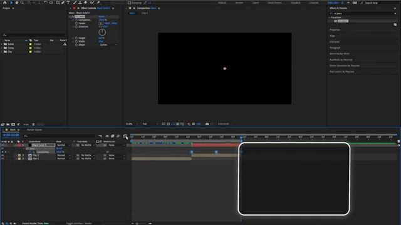Select the Rotation tool
The width and height of the screenshot is (401, 225).
[46, 2]
